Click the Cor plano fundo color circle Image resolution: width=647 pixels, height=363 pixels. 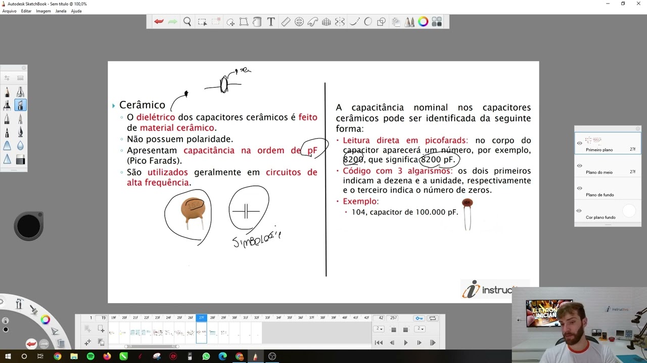click(x=628, y=211)
